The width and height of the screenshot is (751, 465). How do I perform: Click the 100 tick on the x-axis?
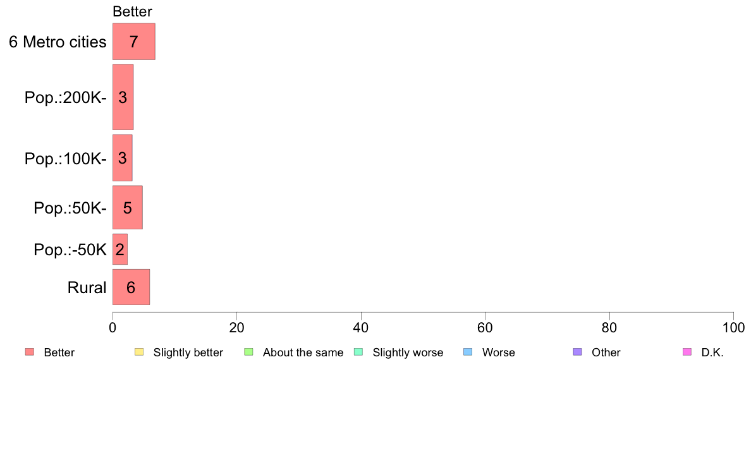[x=733, y=327]
